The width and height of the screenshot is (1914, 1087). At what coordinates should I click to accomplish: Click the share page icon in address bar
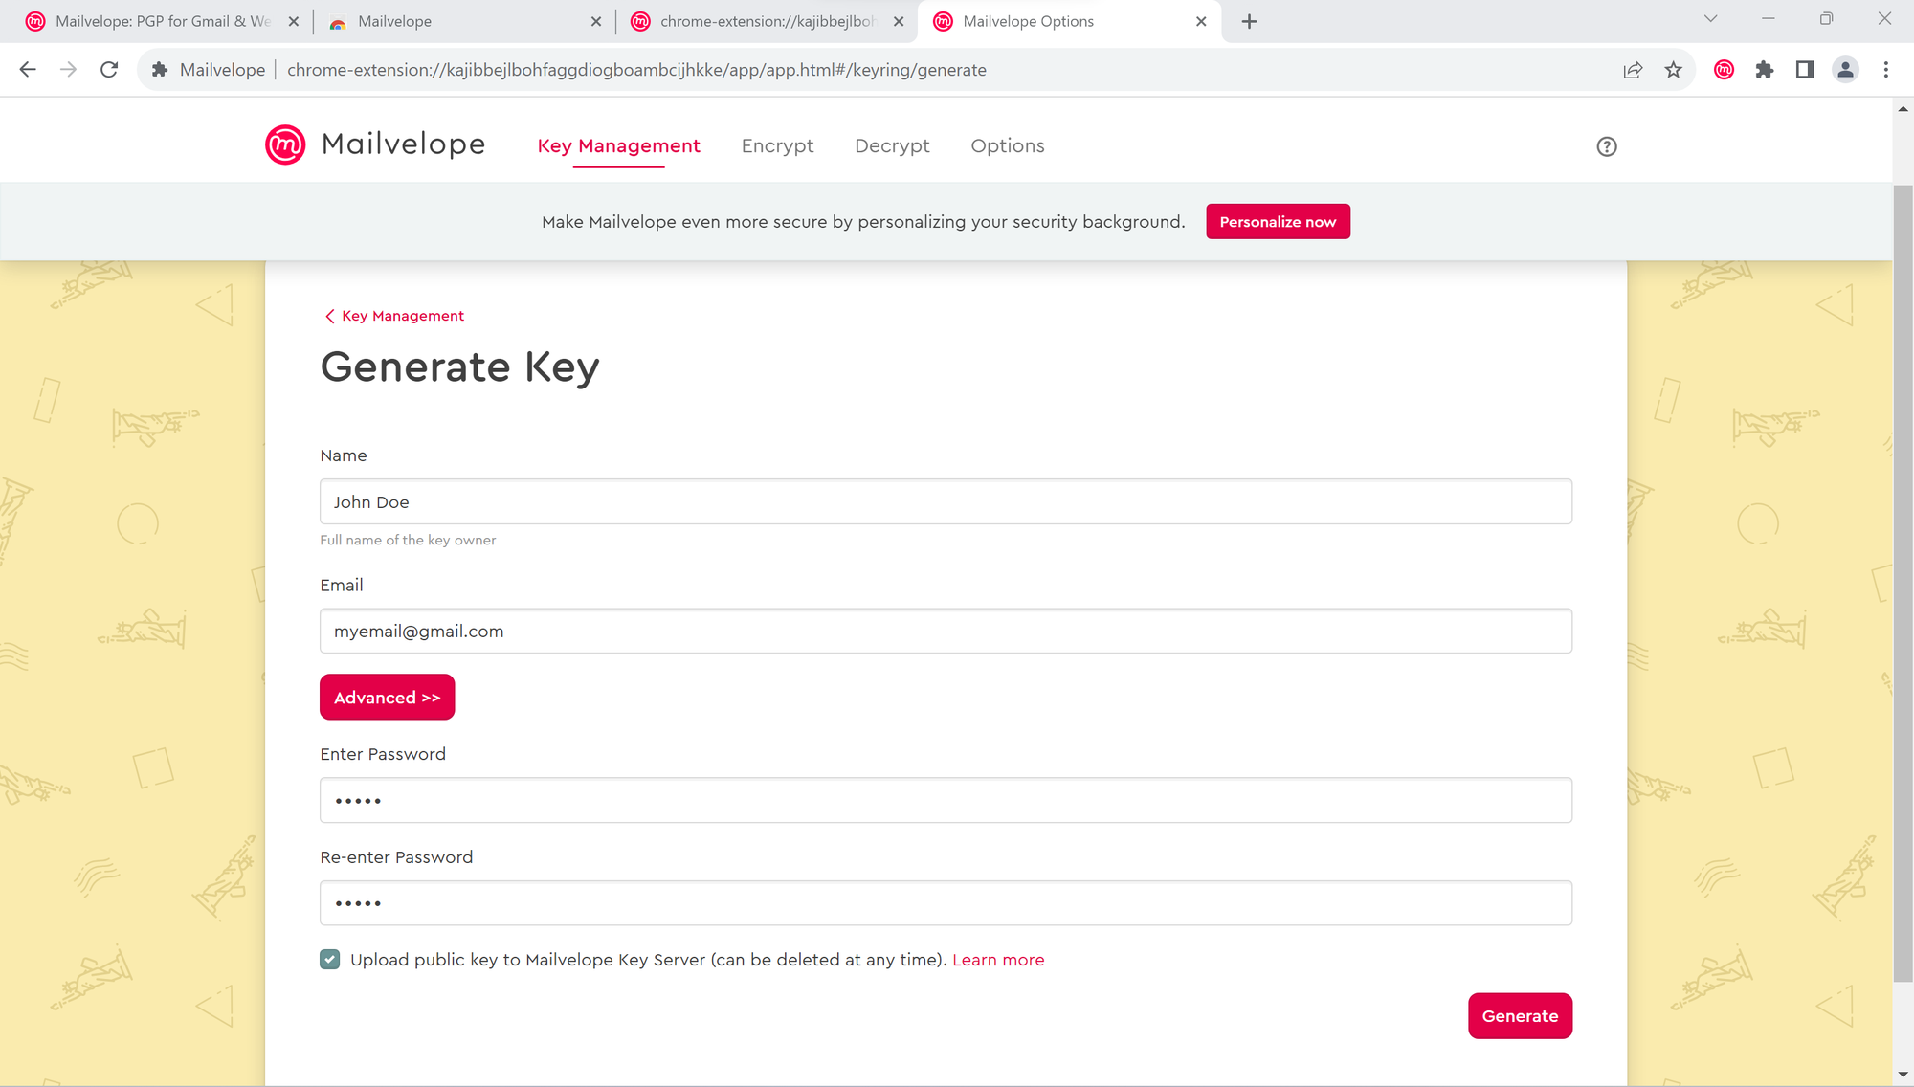tap(1633, 70)
